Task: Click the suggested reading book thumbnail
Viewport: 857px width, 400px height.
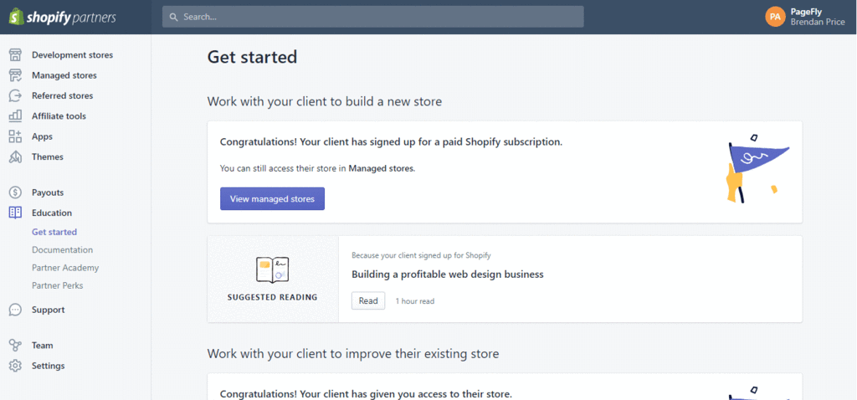Action: point(272,270)
